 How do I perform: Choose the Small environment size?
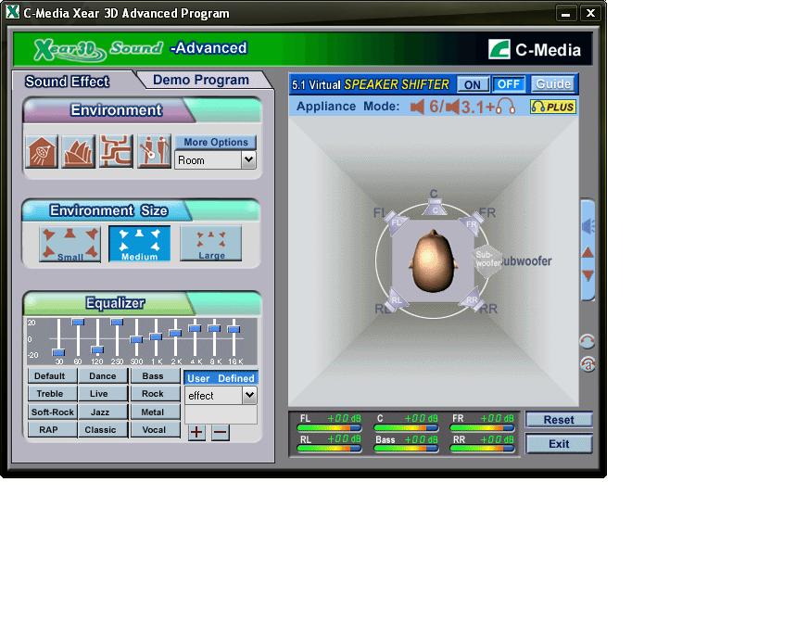(70, 244)
